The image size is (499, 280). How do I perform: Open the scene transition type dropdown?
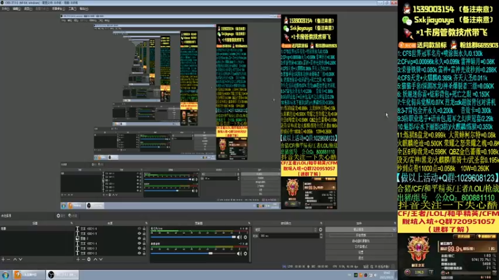pyautogui.click(x=286, y=230)
